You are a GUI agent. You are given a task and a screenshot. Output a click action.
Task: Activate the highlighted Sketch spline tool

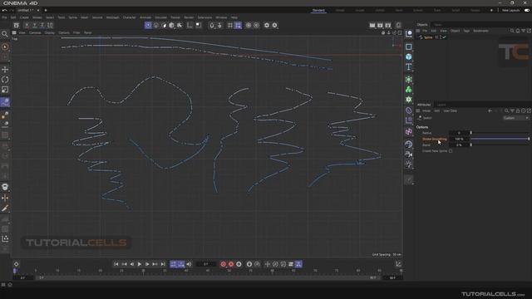pyautogui.click(x=5, y=102)
